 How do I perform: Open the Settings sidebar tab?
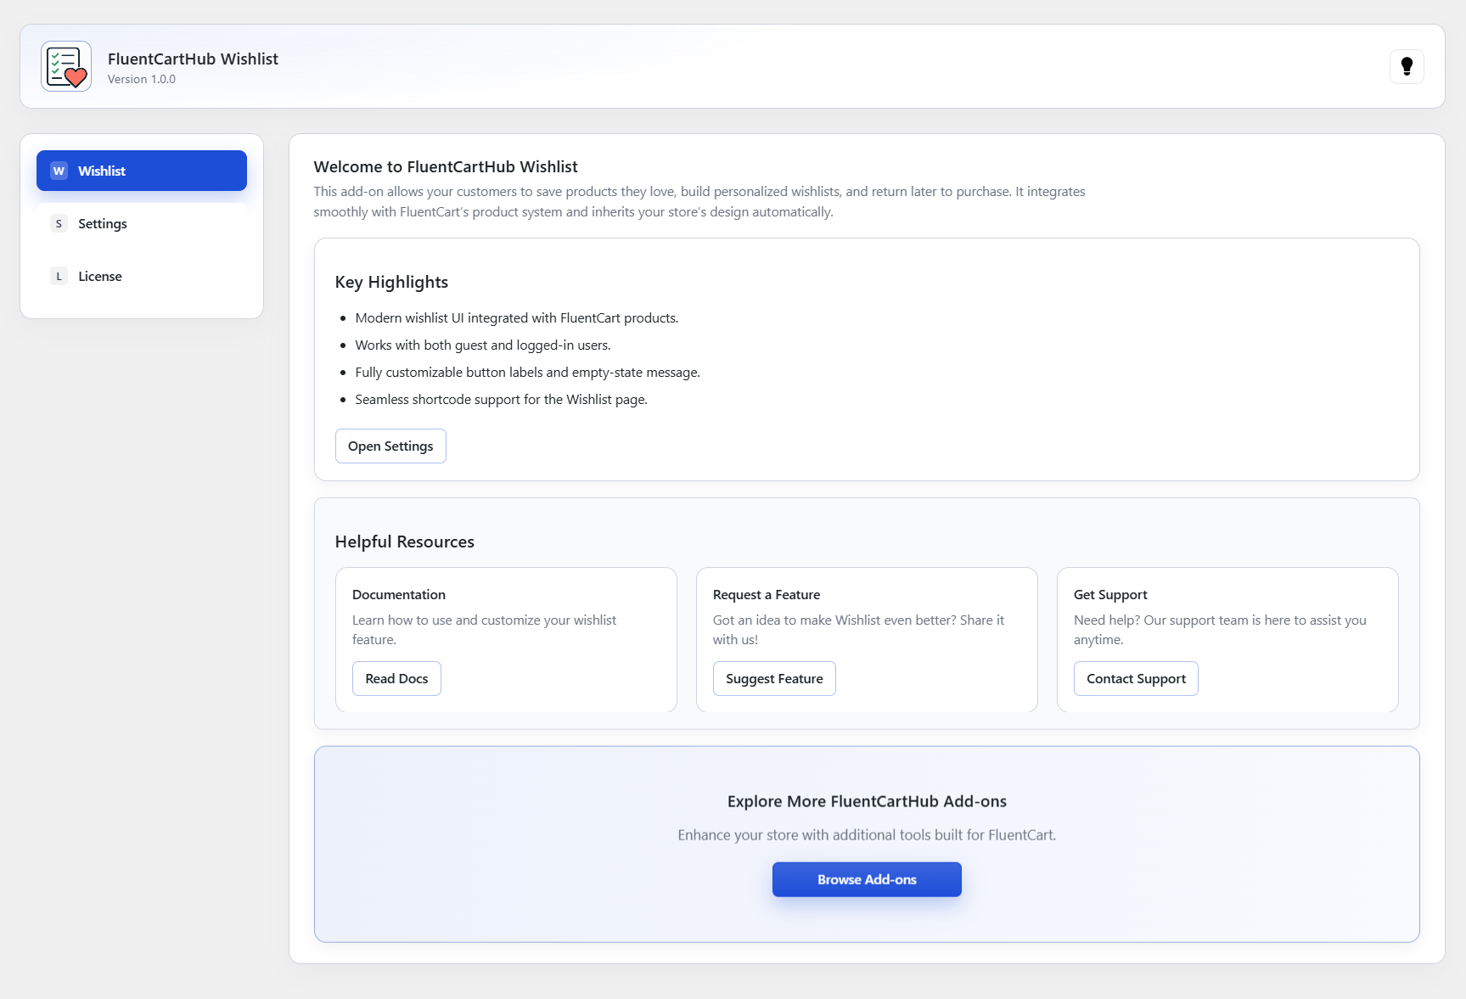tap(142, 224)
